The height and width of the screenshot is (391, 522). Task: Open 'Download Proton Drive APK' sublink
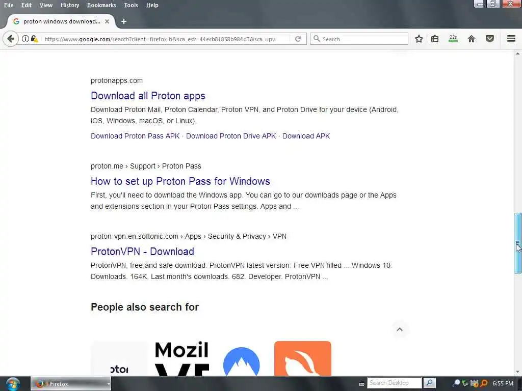click(231, 136)
